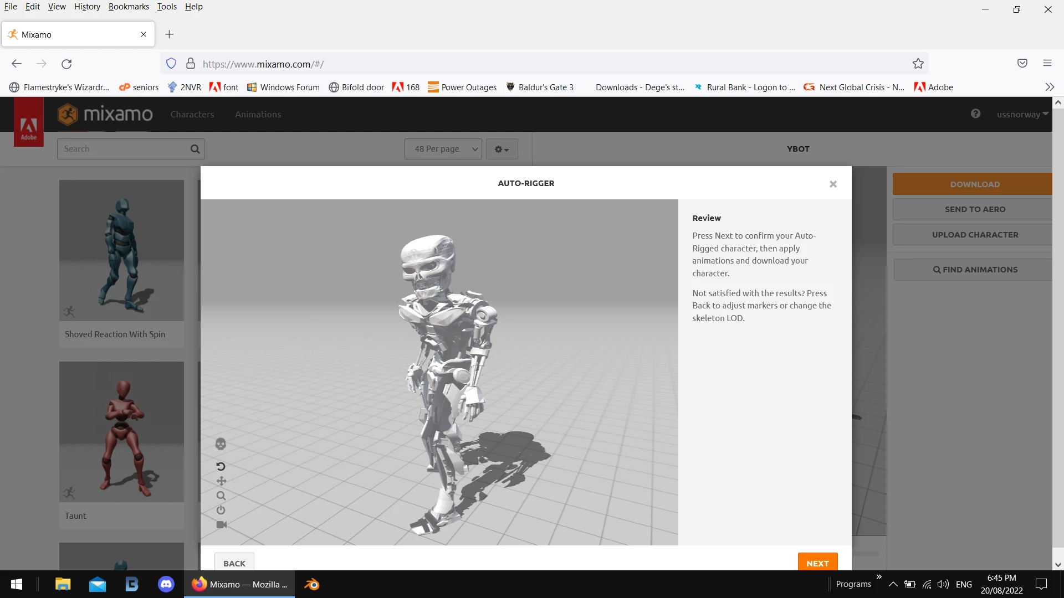1064x598 pixels.
Task: Click the page's vertical scrollbar
Action: pos(1058,332)
